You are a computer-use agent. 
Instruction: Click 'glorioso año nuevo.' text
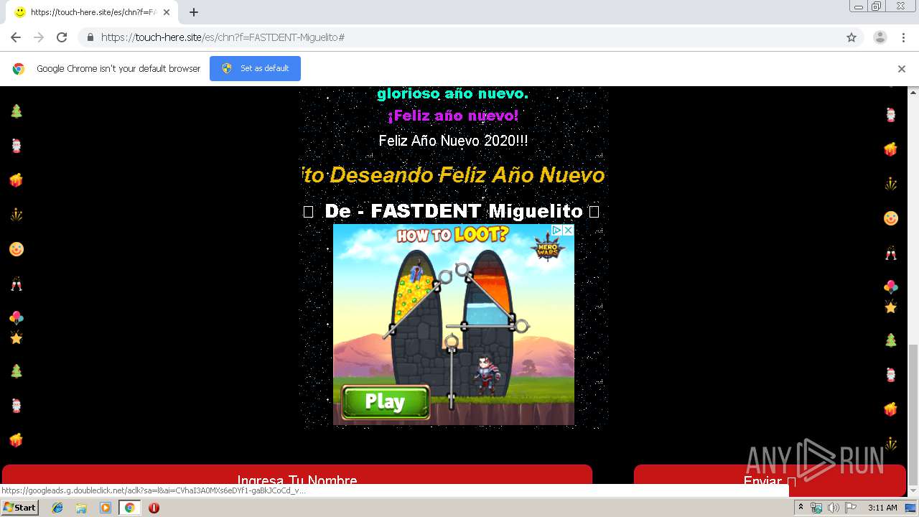point(453,94)
